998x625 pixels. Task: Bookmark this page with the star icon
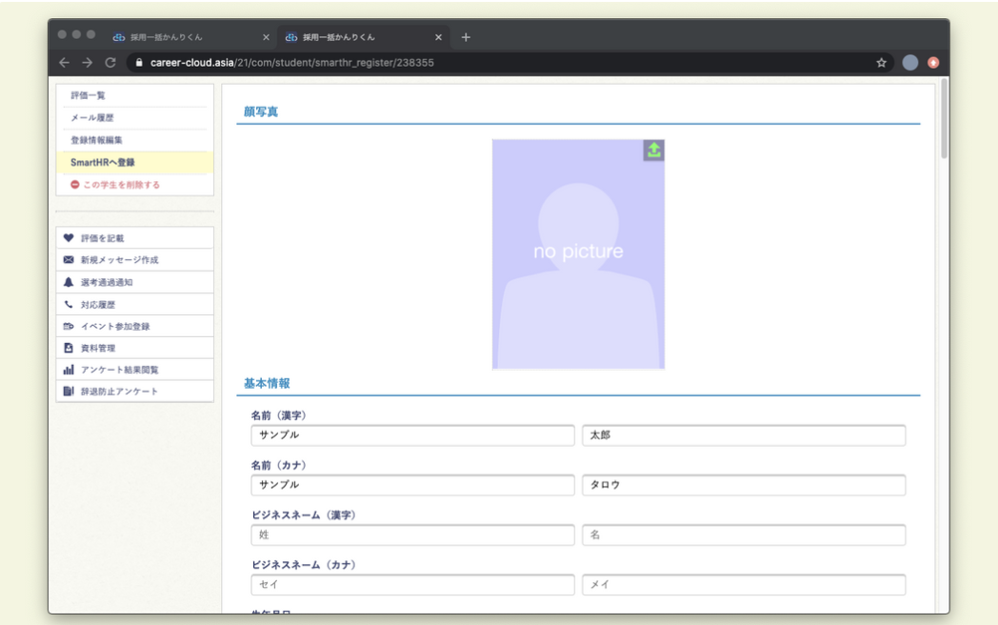881,63
